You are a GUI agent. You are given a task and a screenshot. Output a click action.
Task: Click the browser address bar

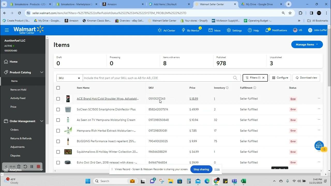155,13
